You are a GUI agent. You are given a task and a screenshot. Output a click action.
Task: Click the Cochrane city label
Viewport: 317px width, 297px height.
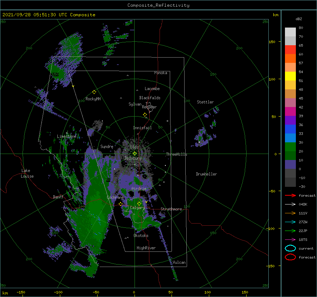[115, 197]
